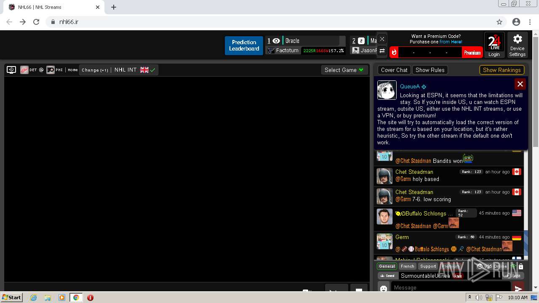Switch to Support chat tab
This screenshot has height=303, width=539.
[x=428, y=266]
